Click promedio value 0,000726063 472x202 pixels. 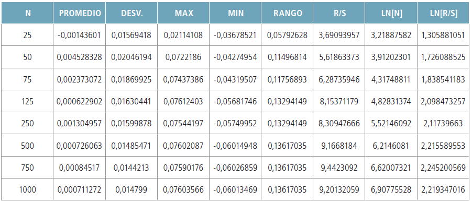click(x=80, y=146)
